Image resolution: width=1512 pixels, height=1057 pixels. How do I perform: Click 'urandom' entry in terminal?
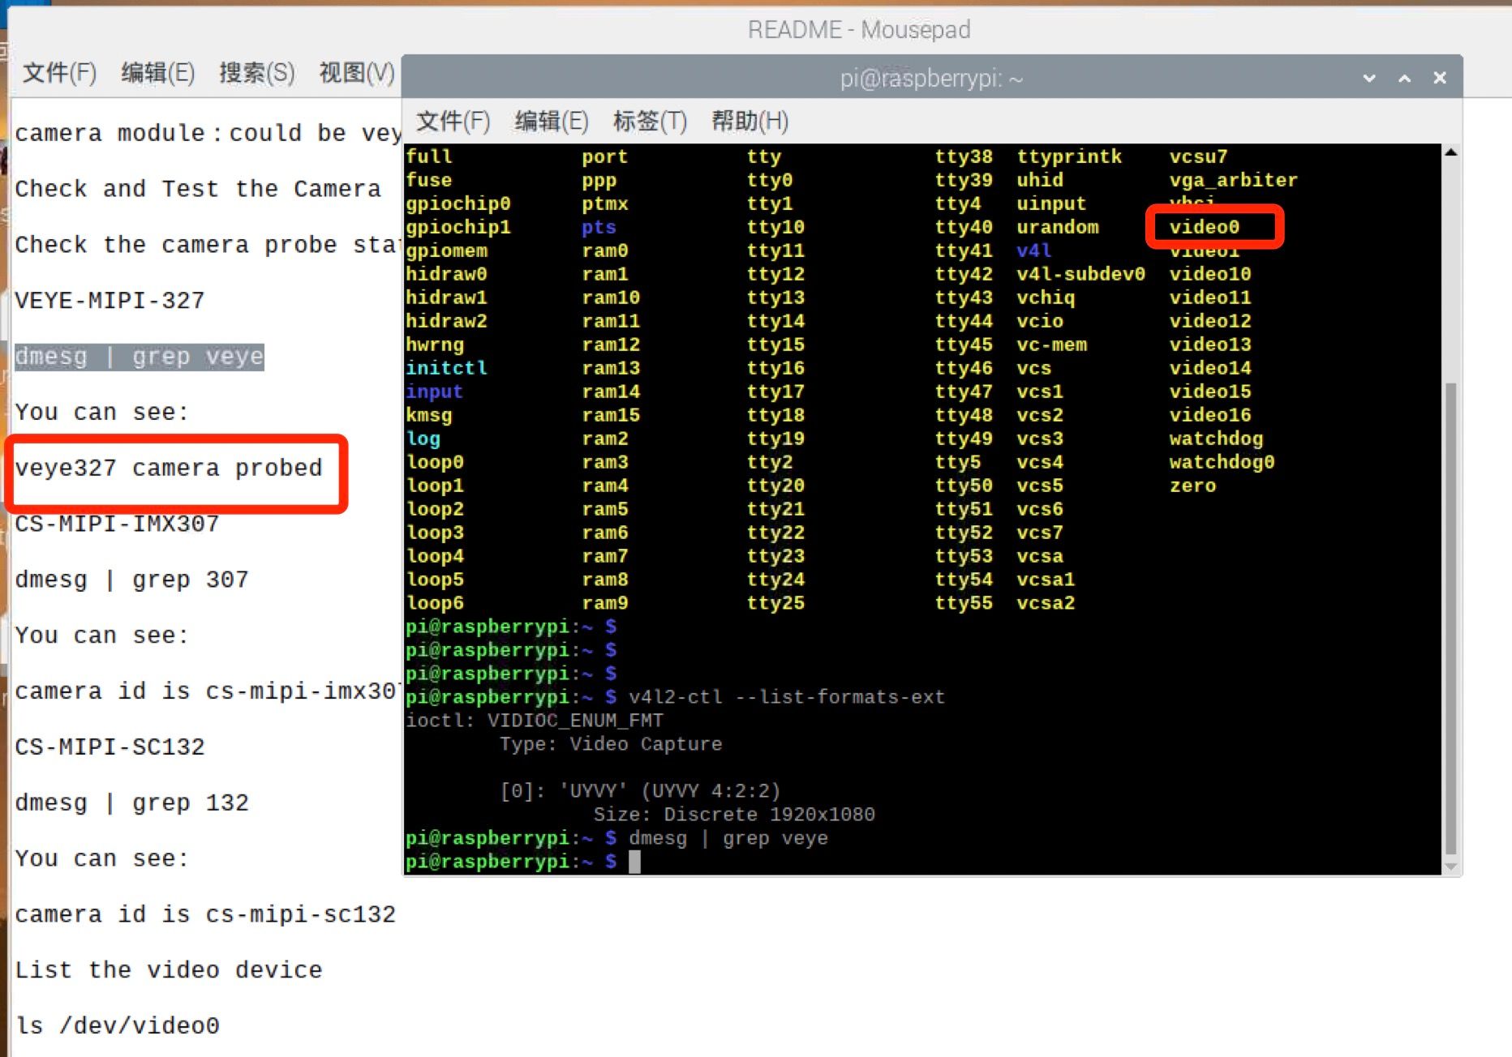coord(1058,227)
